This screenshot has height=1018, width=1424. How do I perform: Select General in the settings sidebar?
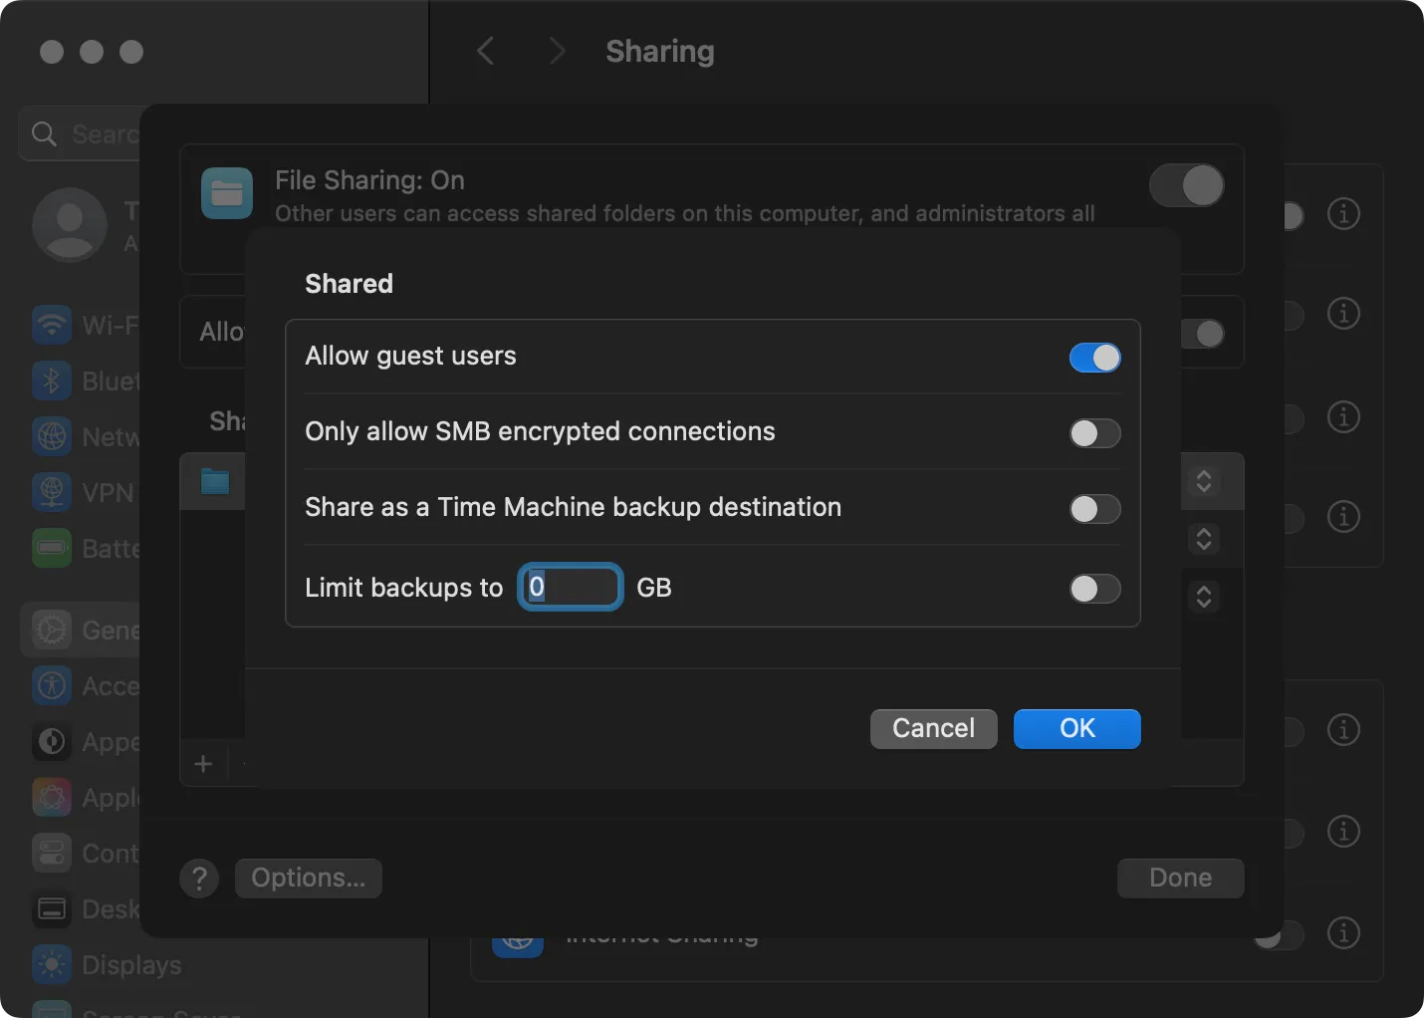[52, 630]
